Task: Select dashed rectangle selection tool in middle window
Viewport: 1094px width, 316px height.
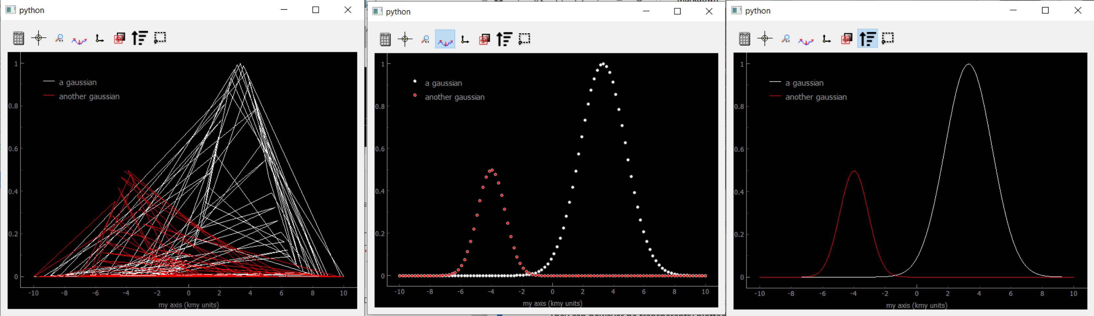Action: 525,39
